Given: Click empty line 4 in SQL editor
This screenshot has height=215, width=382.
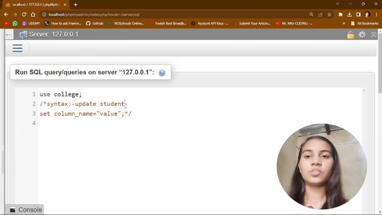Looking at the screenshot, I should [x=199, y=123].
